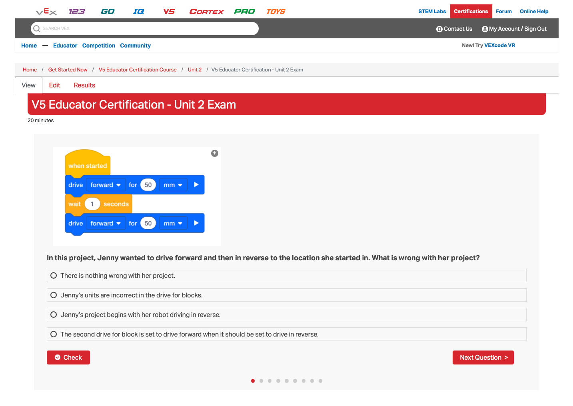The image size is (573, 406).
Task: Click the Contact Us link
Action: click(454, 29)
